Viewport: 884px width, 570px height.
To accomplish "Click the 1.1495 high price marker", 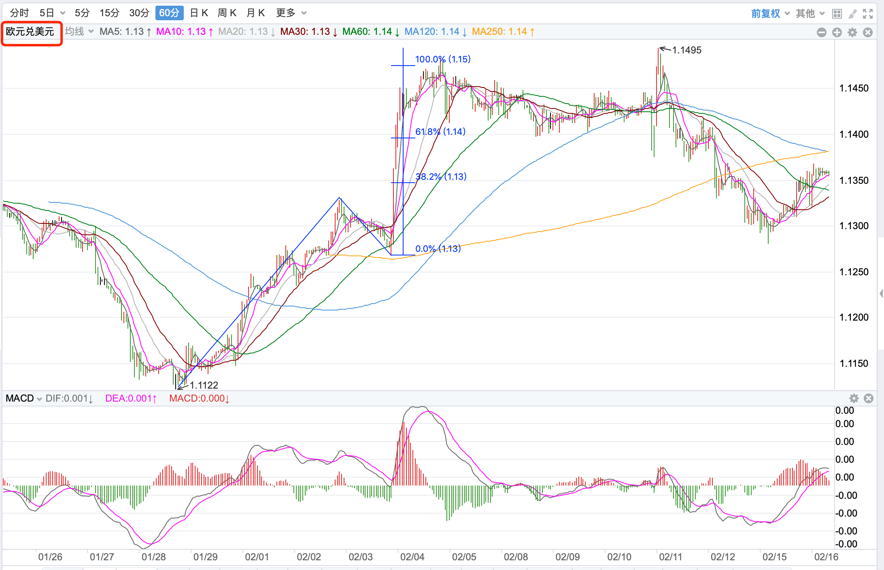I will click(686, 50).
